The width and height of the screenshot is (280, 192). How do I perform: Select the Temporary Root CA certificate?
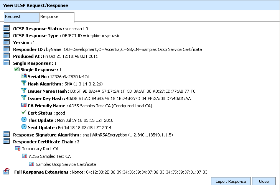[40, 148]
